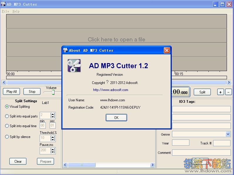This screenshot has height=175, width=234.
Task: Increase the equal parts count spinner
Action: coord(53,114)
